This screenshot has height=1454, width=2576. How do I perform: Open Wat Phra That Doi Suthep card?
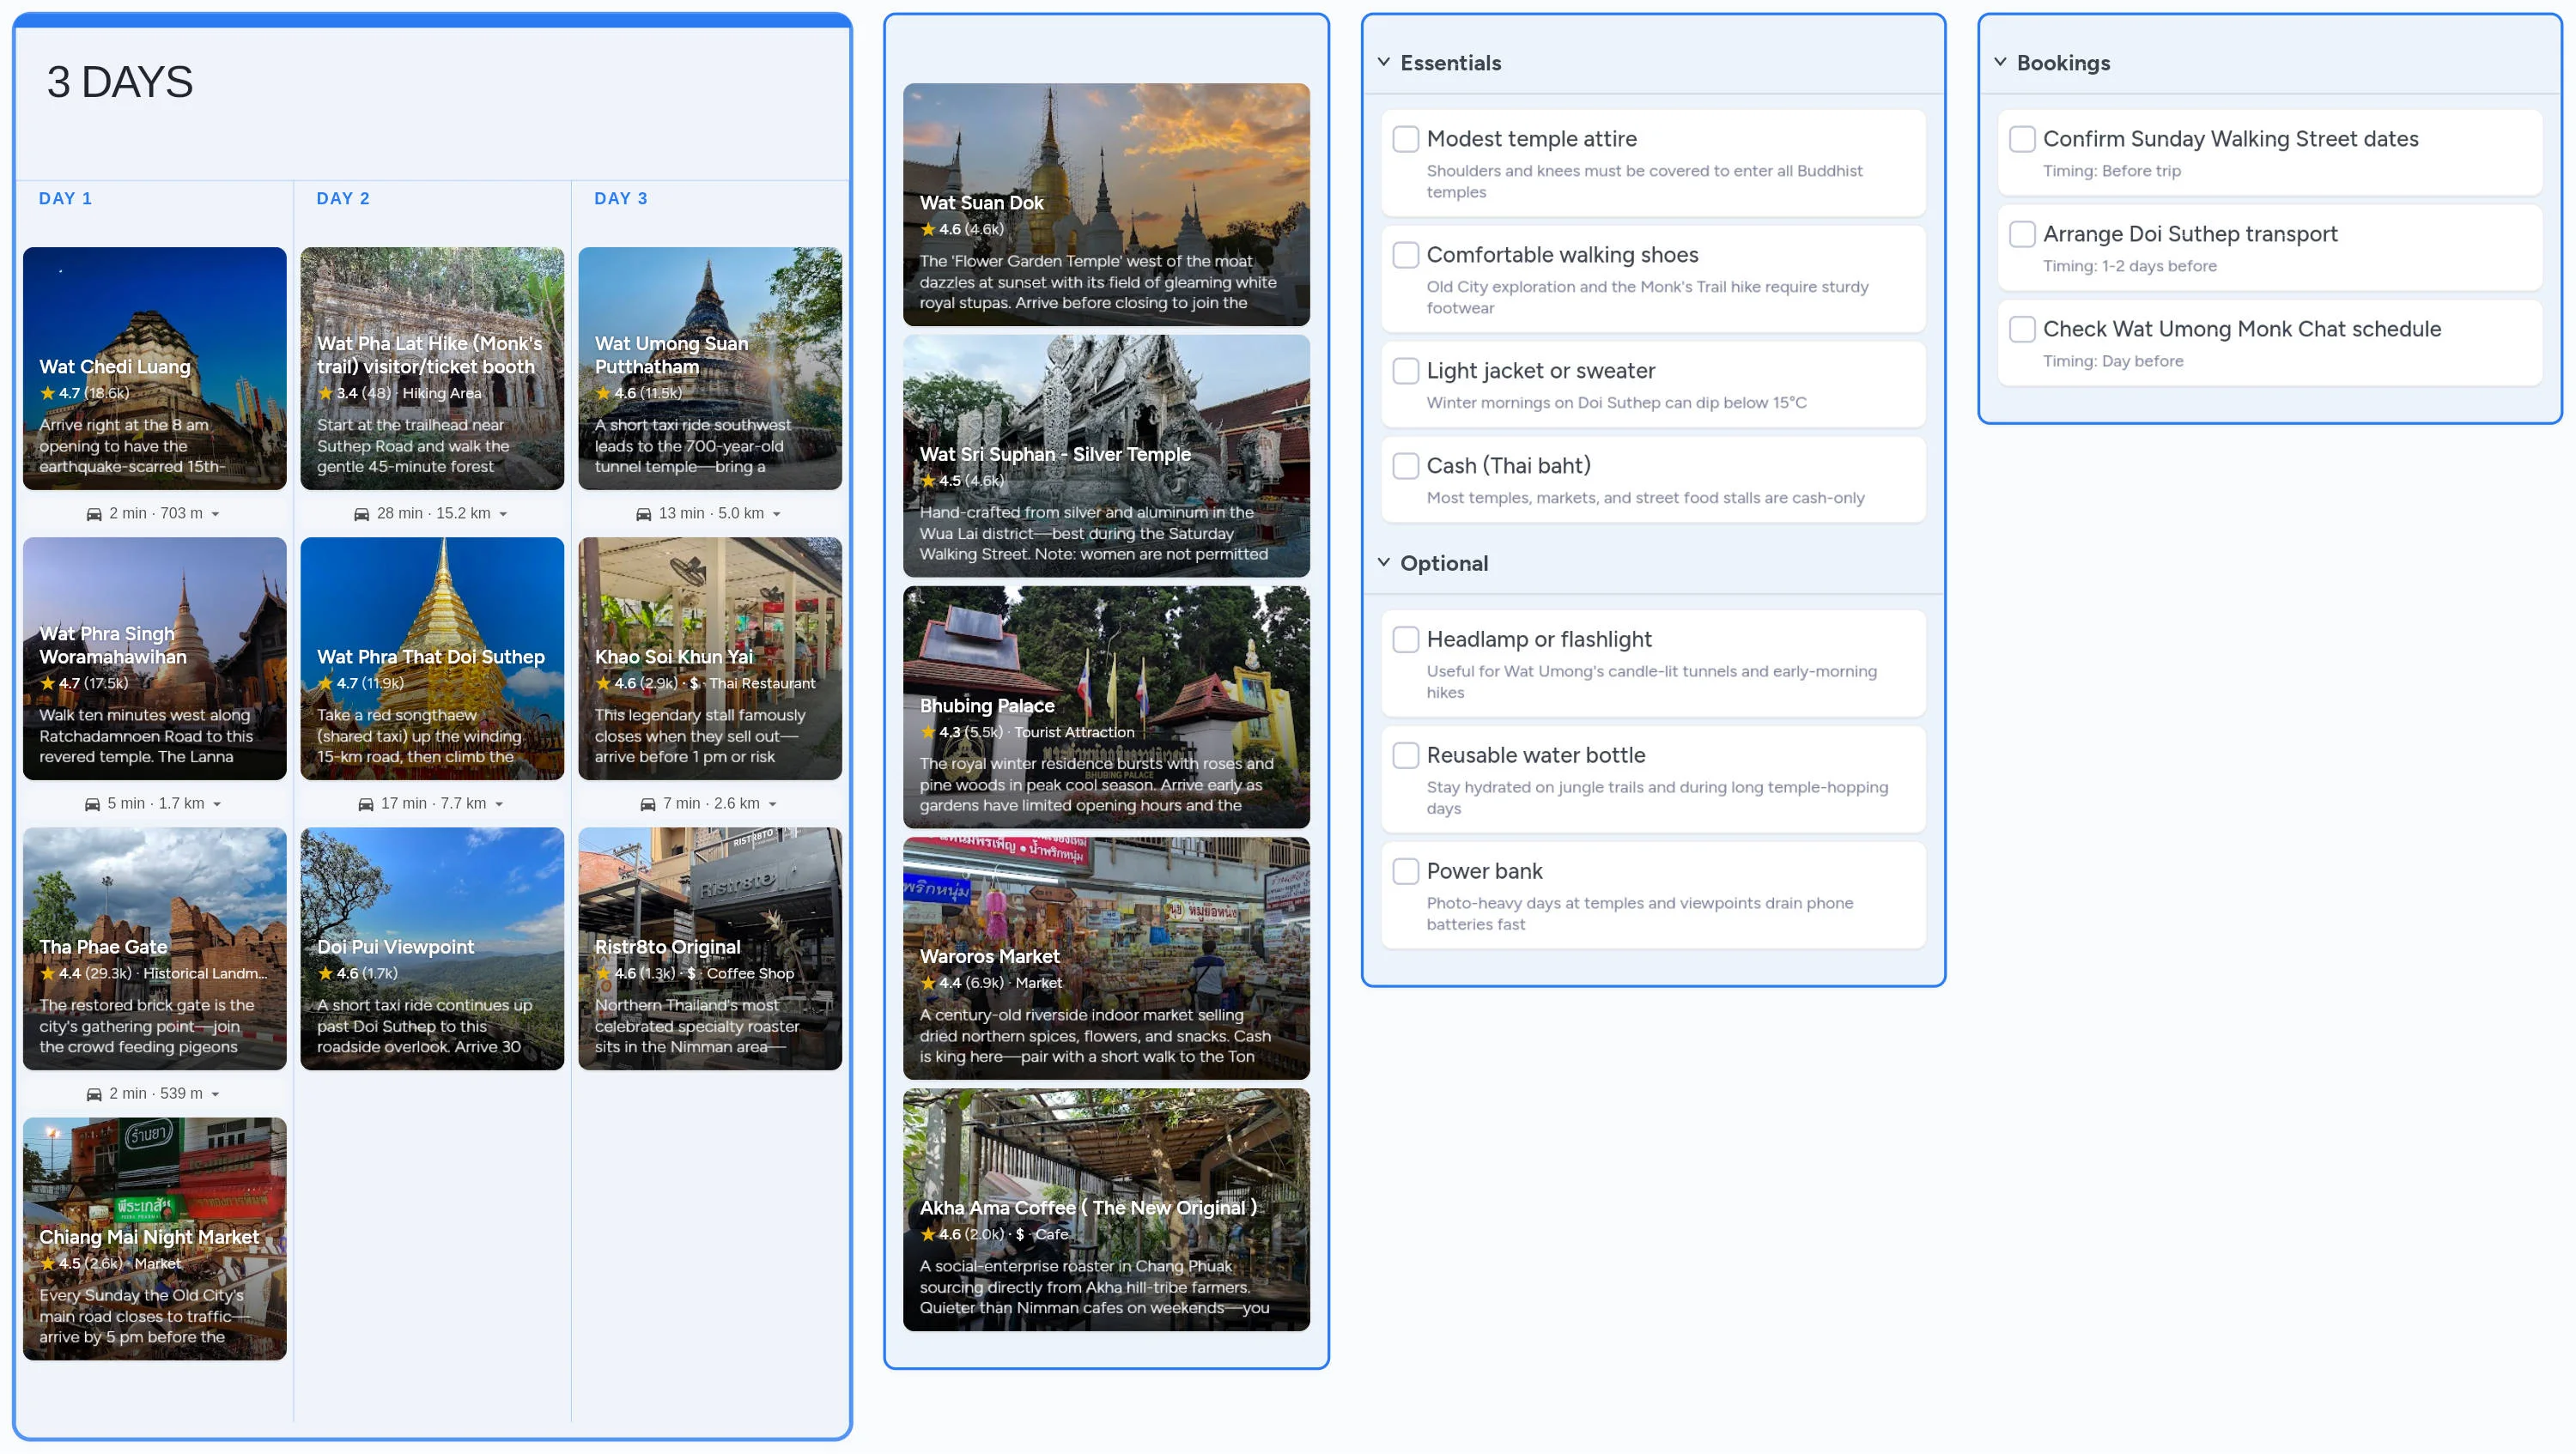[432, 658]
